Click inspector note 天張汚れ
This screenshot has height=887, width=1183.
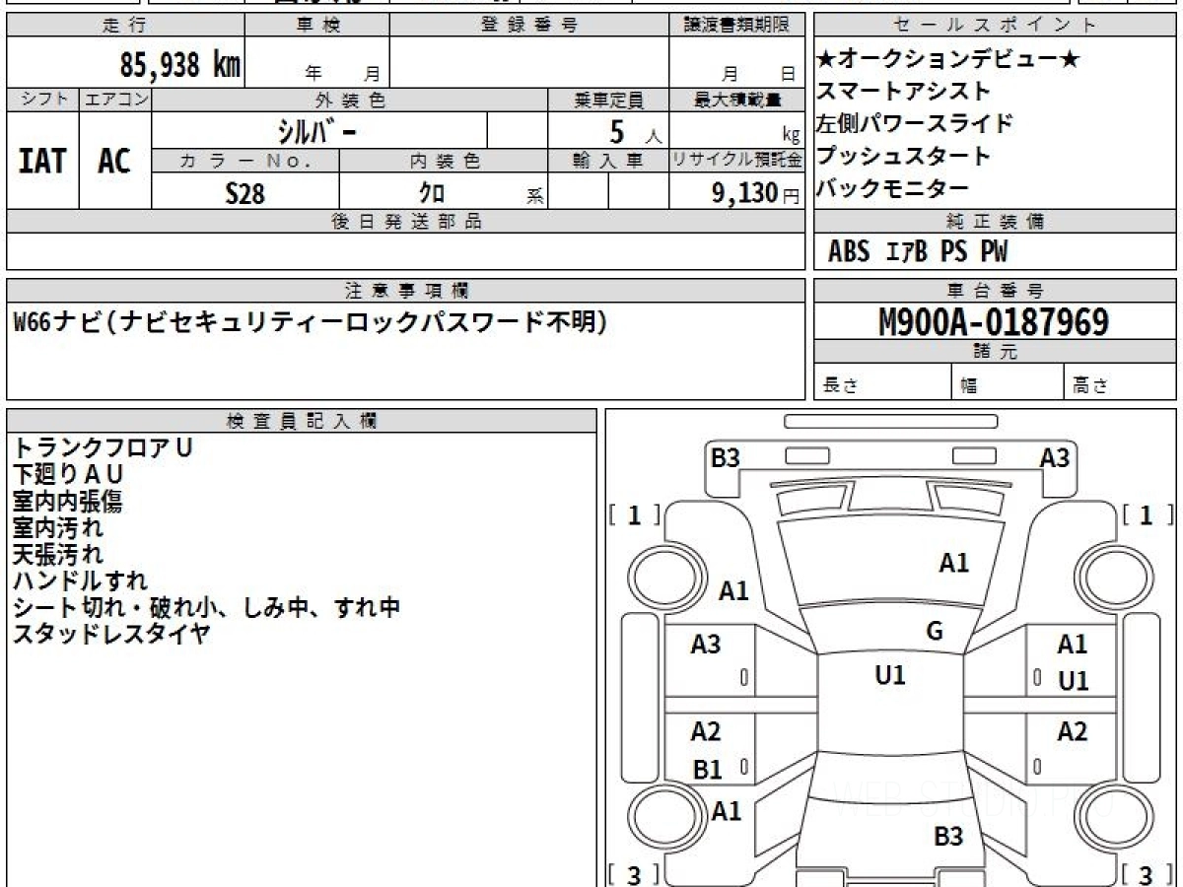pos(58,554)
